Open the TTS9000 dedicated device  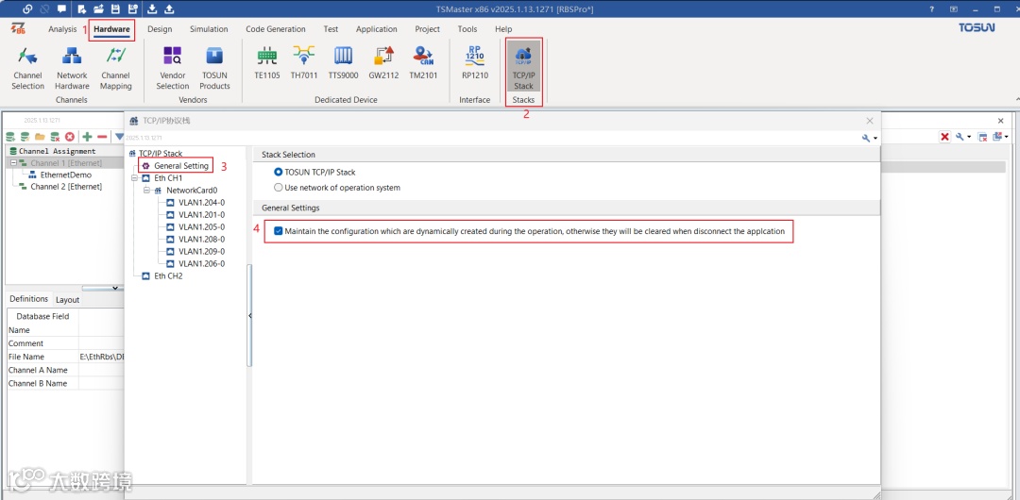tap(343, 63)
